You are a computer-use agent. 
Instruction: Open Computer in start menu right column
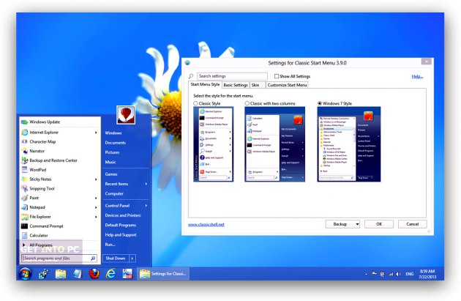(x=114, y=193)
